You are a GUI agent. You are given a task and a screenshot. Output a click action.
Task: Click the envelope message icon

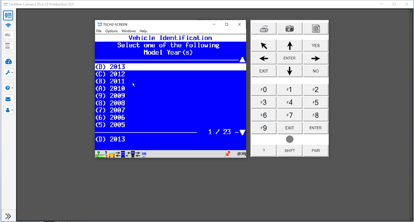tap(8, 99)
